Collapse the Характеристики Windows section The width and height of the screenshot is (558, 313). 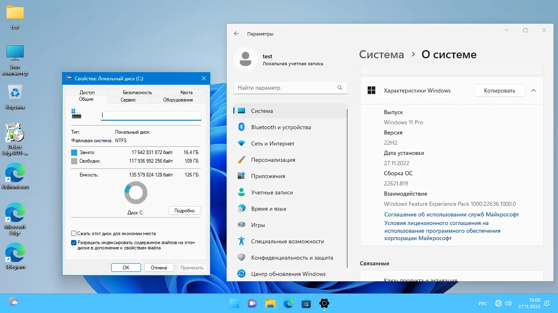click(533, 90)
